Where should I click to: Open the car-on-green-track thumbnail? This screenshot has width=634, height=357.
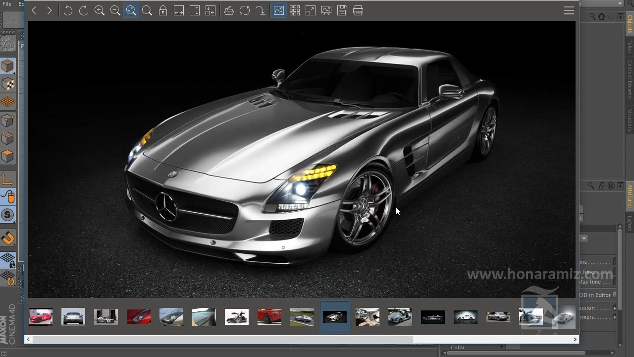coord(302,317)
